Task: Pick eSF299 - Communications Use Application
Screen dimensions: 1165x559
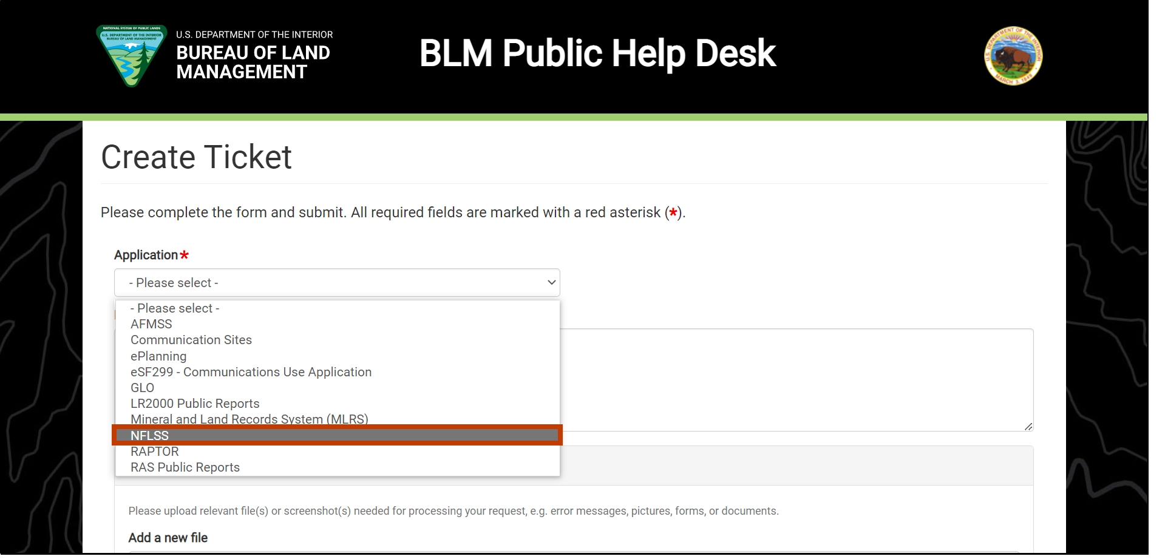Action: point(251,371)
